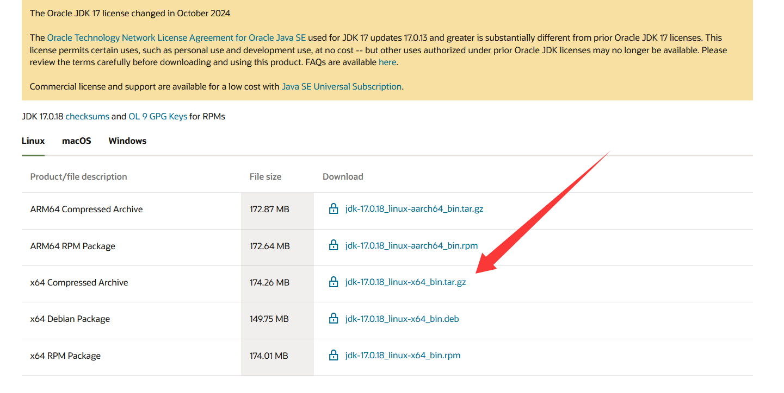The height and width of the screenshot is (393, 784).
Task: Download jdk-17.0.18_linux-x64_bin.tar.gz archive
Action: 405,282
